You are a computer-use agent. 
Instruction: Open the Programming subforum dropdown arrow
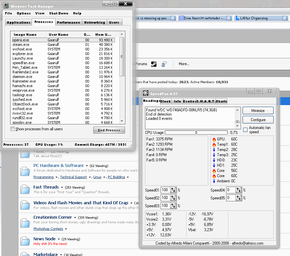coord(56,177)
